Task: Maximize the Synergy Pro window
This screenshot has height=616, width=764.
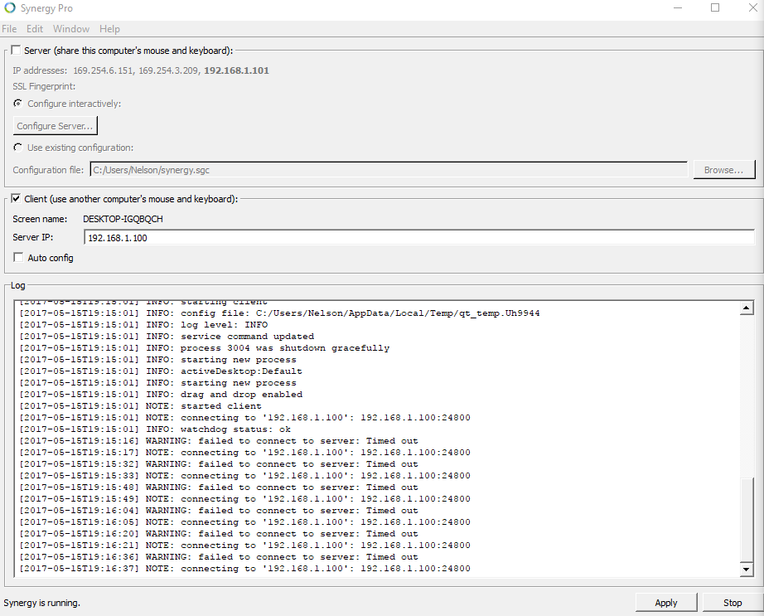Action: tap(715, 7)
